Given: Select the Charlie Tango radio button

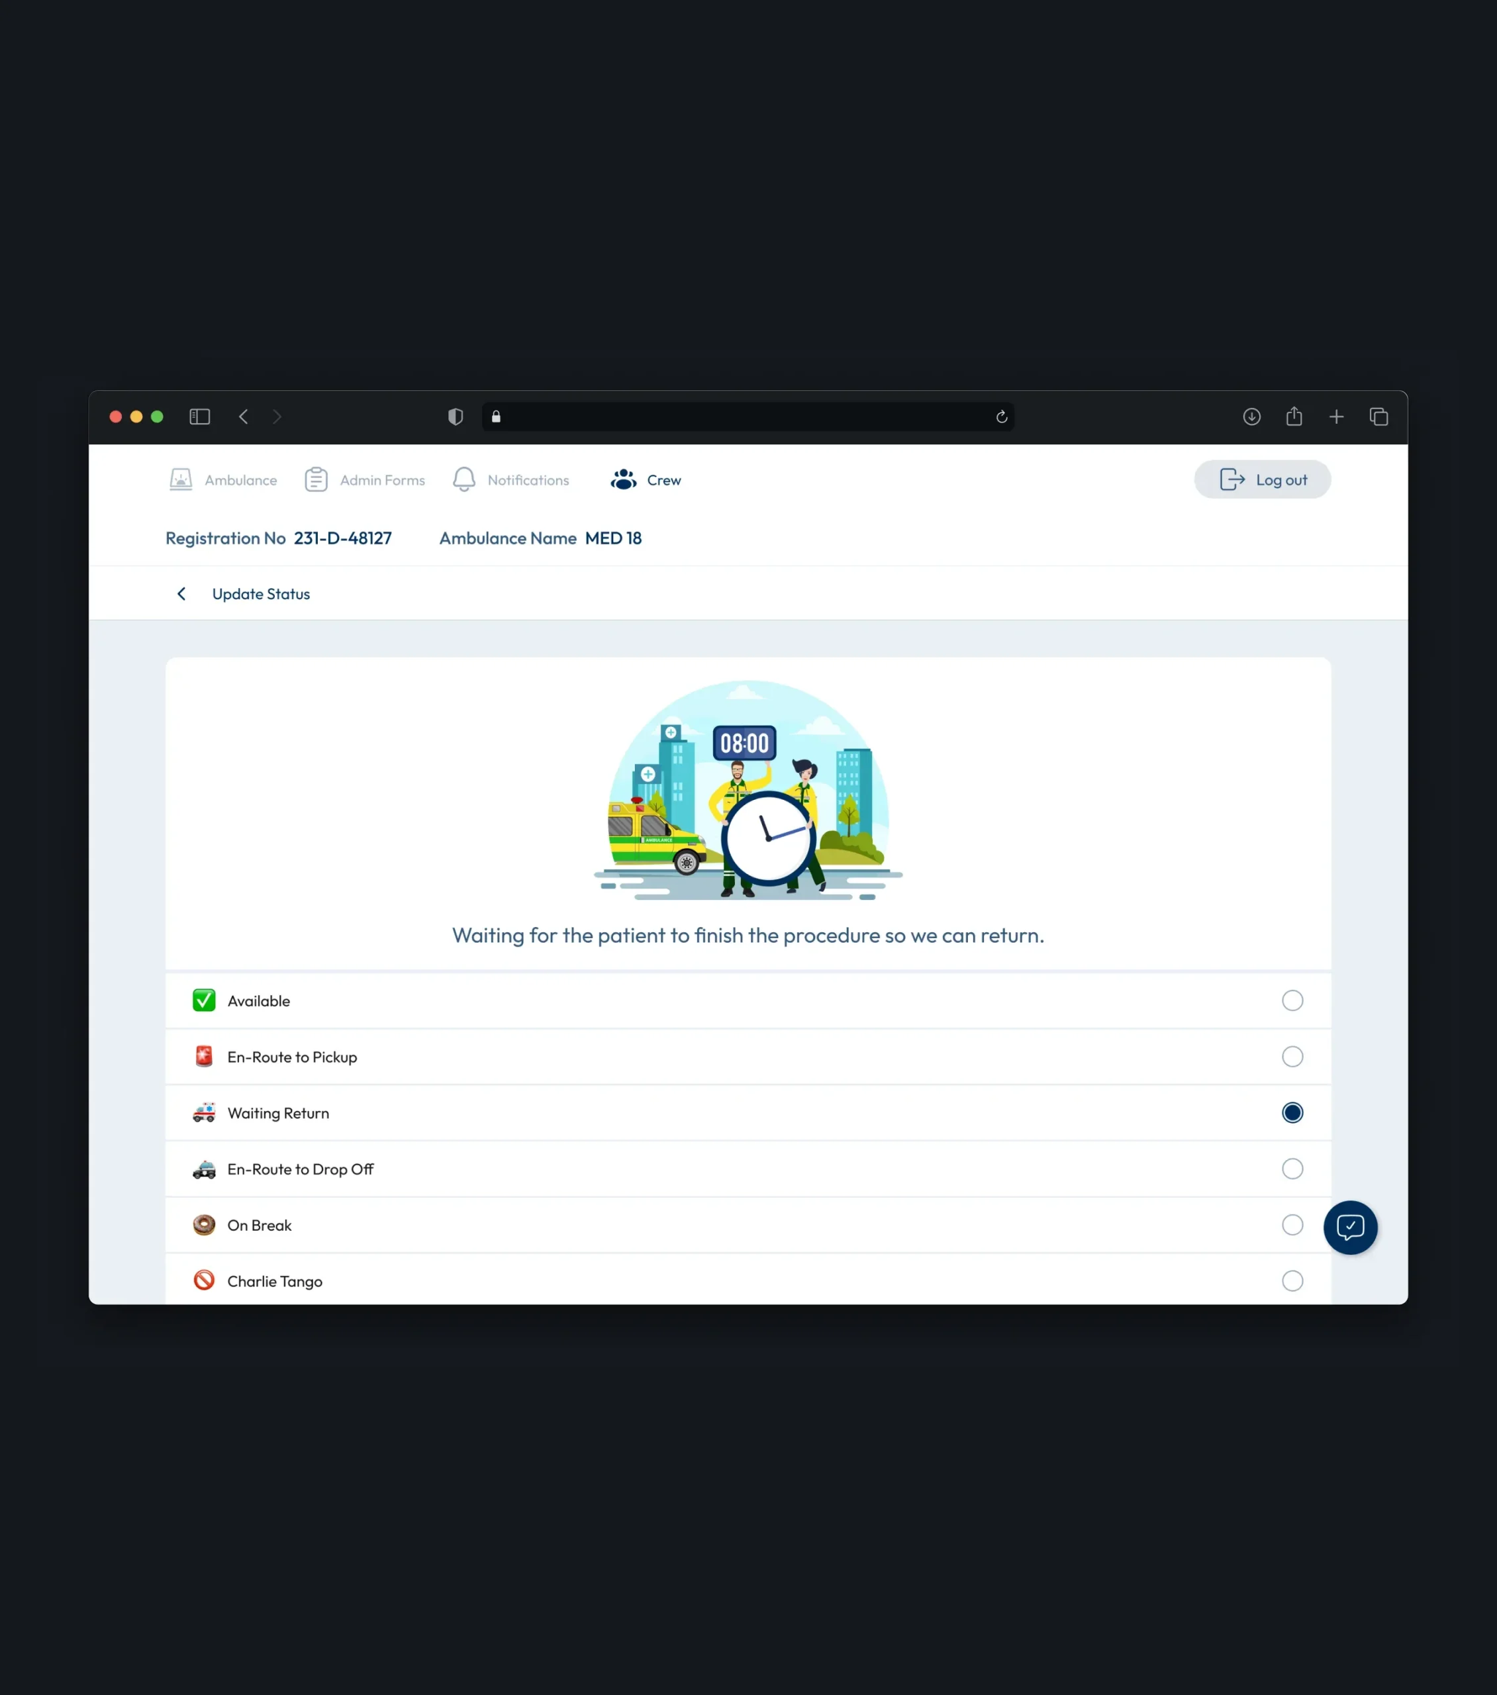Looking at the screenshot, I should point(1292,1281).
